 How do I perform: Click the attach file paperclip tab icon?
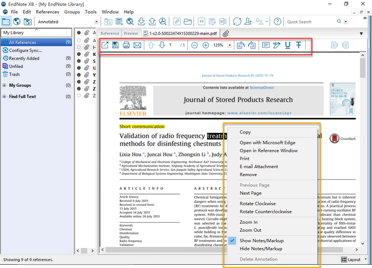click(226, 33)
